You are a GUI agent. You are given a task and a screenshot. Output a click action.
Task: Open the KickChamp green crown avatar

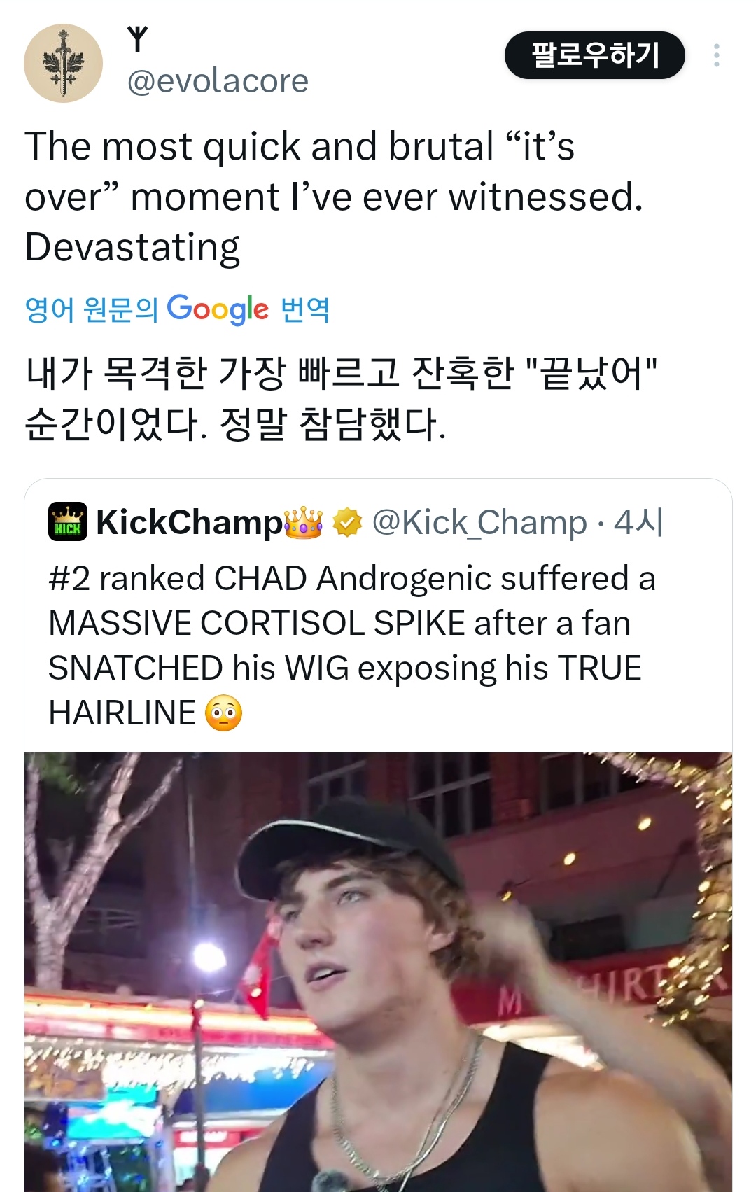(68, 521)
